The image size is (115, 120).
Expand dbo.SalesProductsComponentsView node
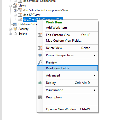click(x=15, y=10)
